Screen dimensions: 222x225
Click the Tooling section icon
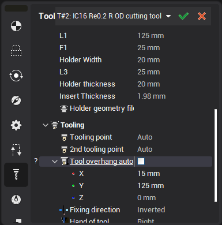(55, 125)
